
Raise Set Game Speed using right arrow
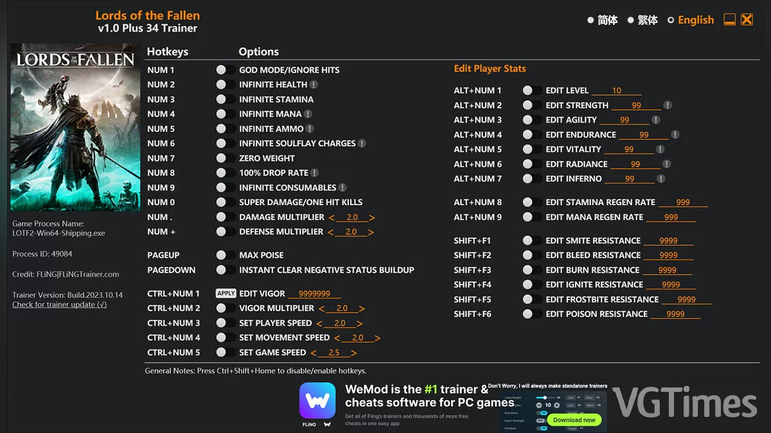pos(354,353)
